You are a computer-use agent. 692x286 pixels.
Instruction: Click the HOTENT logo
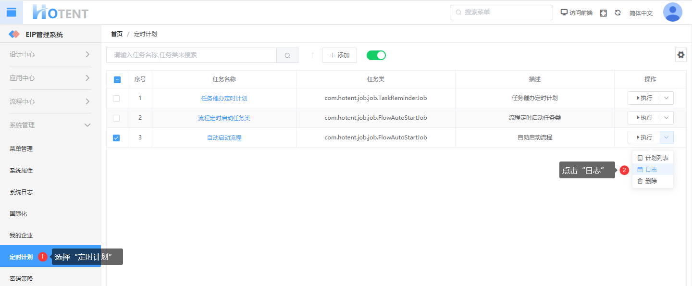click(61, 12)
